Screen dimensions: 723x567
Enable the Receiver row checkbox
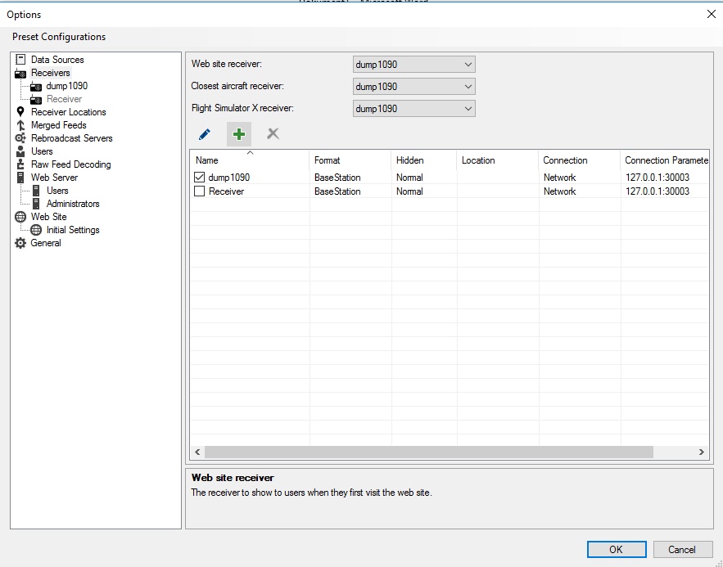(199, 191)
